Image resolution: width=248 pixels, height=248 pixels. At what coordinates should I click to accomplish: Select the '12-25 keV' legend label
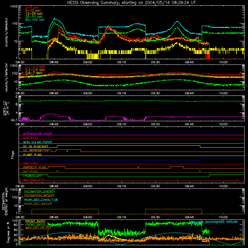pyautogui.click(x=34, y=14)
